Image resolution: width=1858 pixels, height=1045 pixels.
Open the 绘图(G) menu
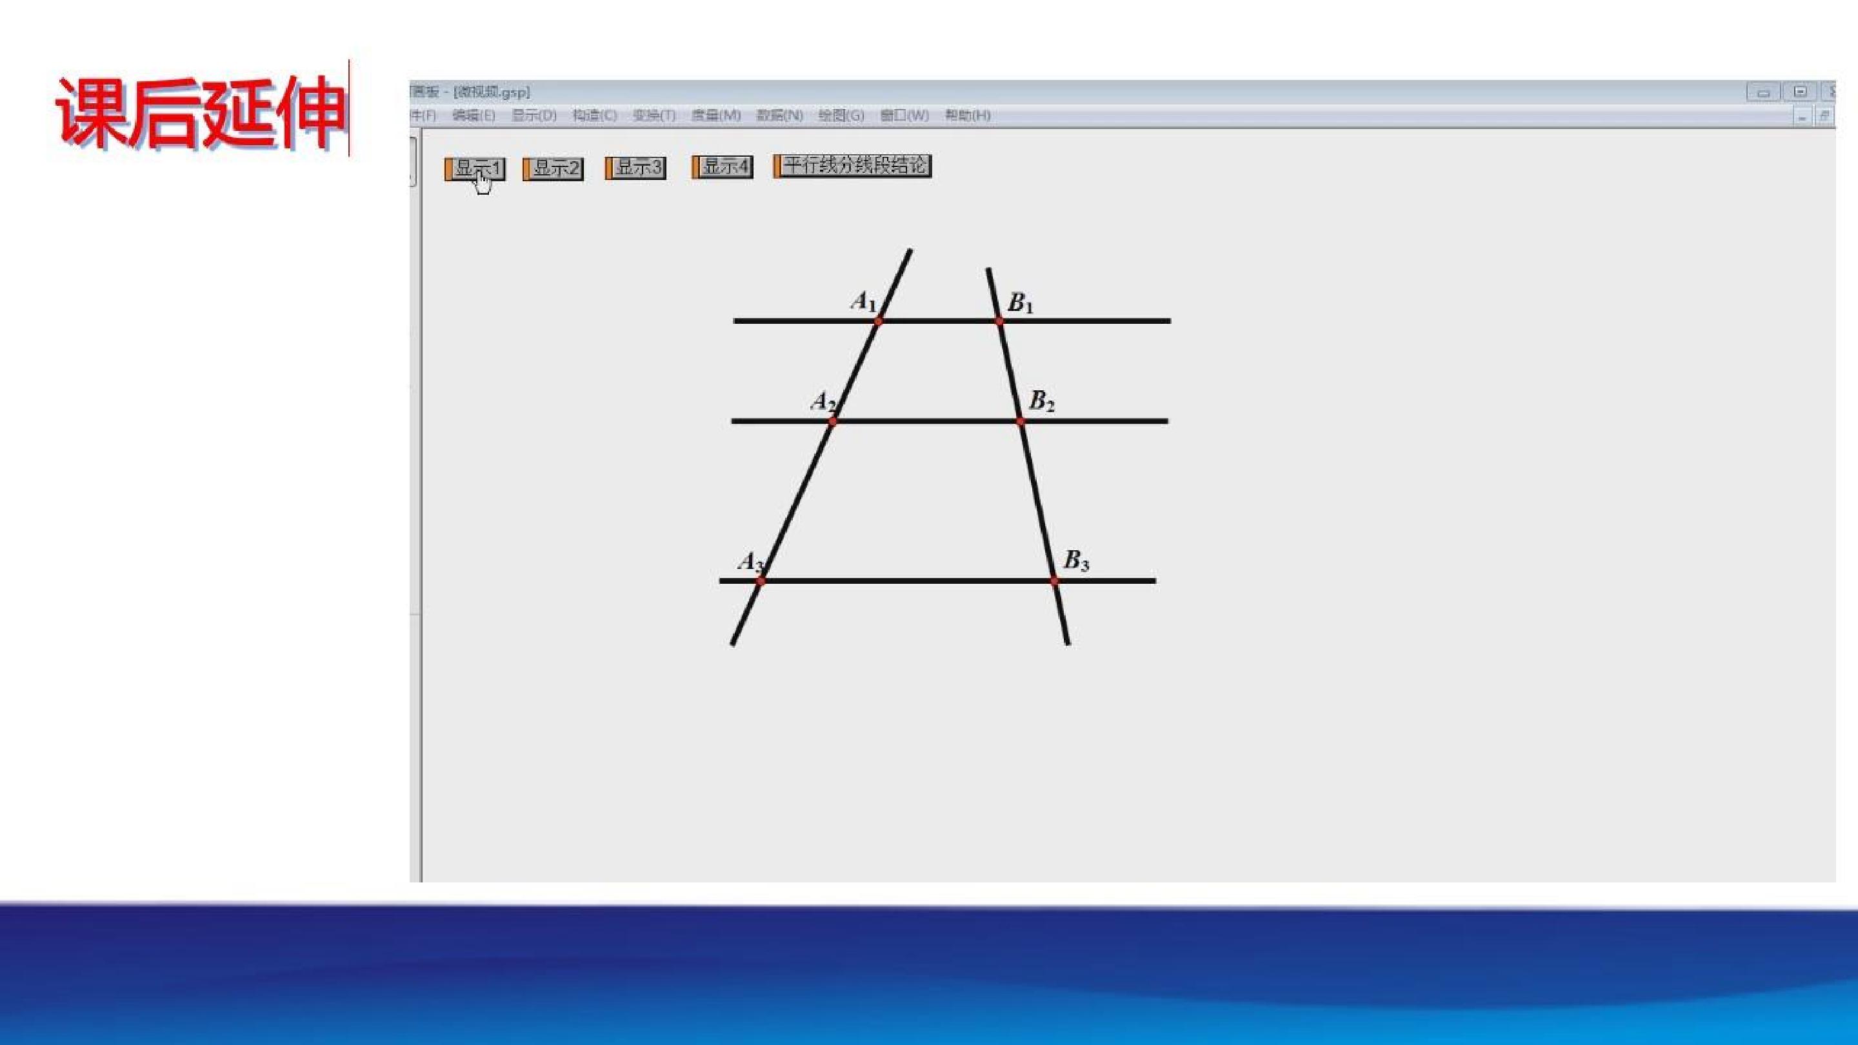click(841, 115)
